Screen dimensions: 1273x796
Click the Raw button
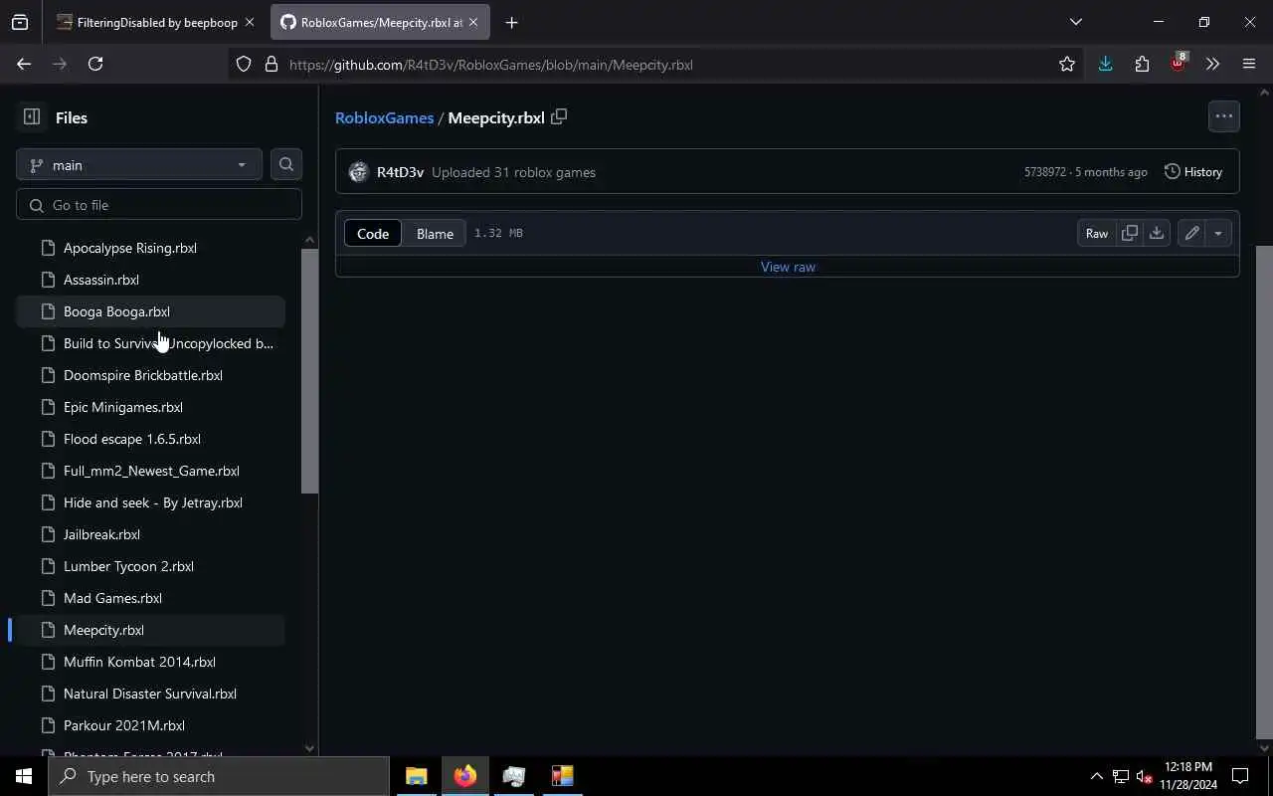tap(1097, 233)
